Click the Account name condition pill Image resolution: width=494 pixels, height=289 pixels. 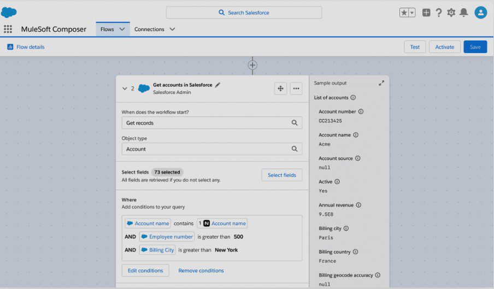[148, 223]
